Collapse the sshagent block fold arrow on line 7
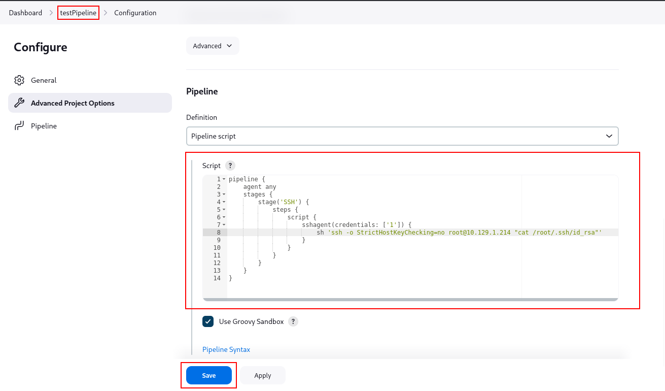The height and width of the screenshot is (391, 665). (x=224, y=225)
